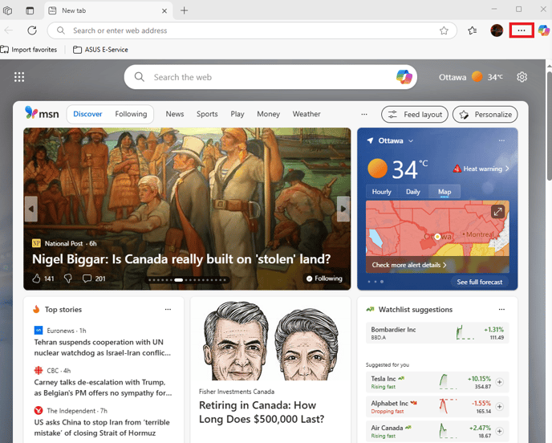Select Daily weather tab
Screen dimensions: 552x443
coord(413,192)
